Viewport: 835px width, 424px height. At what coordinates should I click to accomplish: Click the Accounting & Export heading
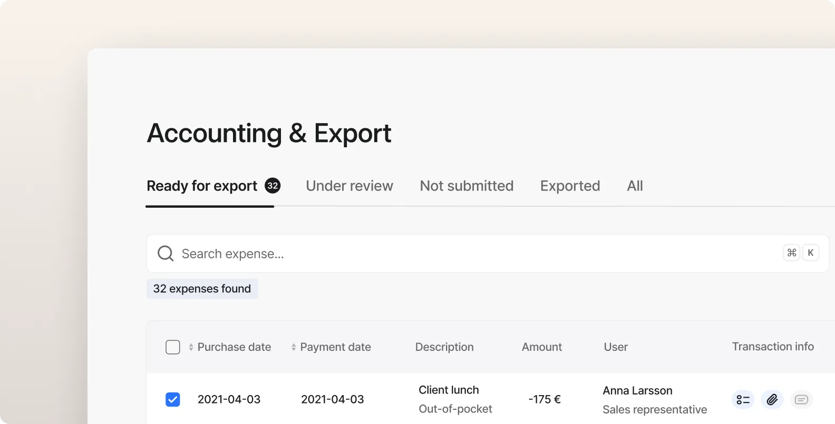click(269, 133)
